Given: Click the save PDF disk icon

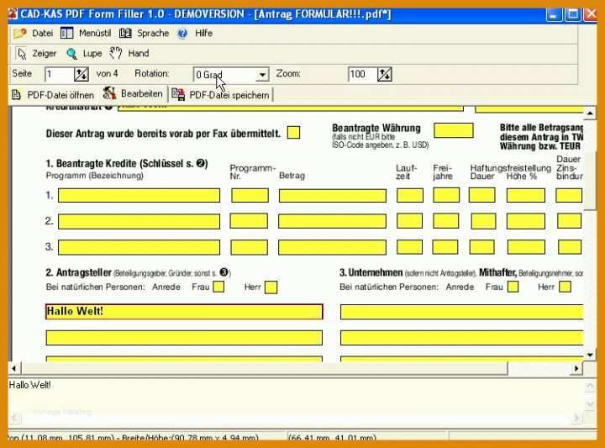Looking at the screenshot, I should pyautogui.click(x=178, y=94).
